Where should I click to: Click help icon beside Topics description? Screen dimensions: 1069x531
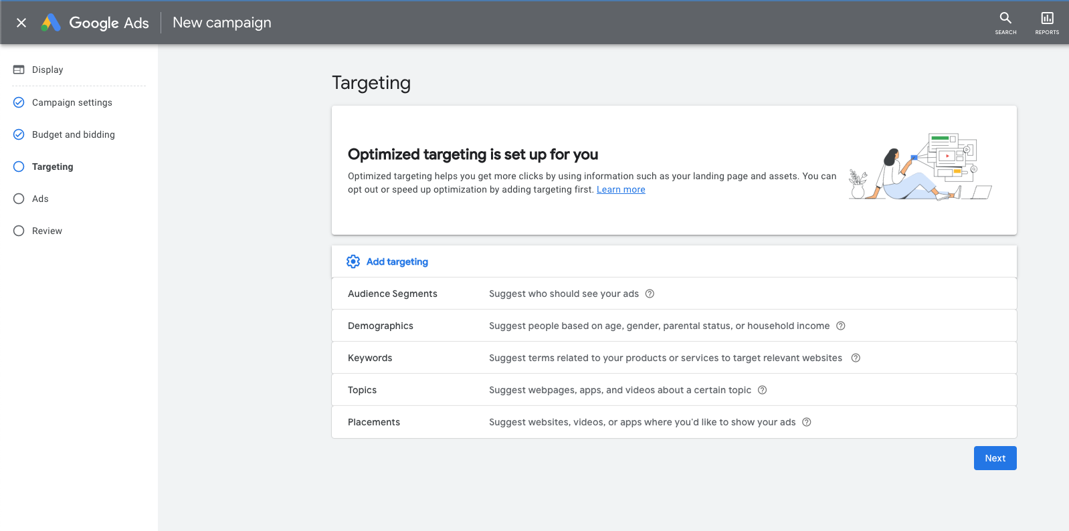coord(762,390)
